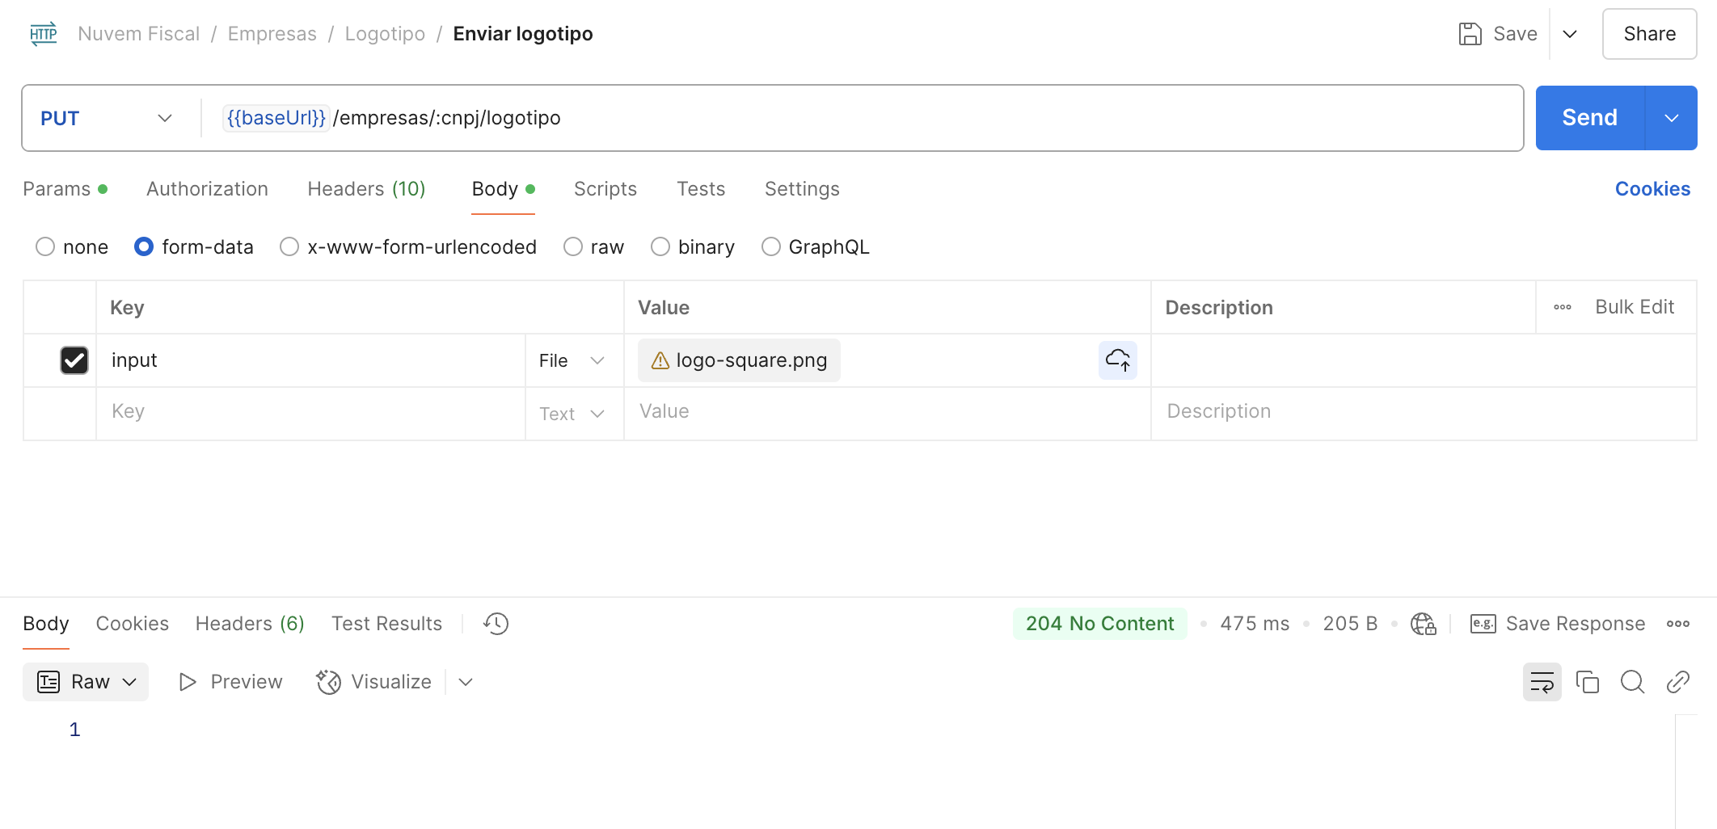Click the 204 No Content status badge
Image resolution: width=1717 pixels, height=829 pixels.
click(1099, 624)
